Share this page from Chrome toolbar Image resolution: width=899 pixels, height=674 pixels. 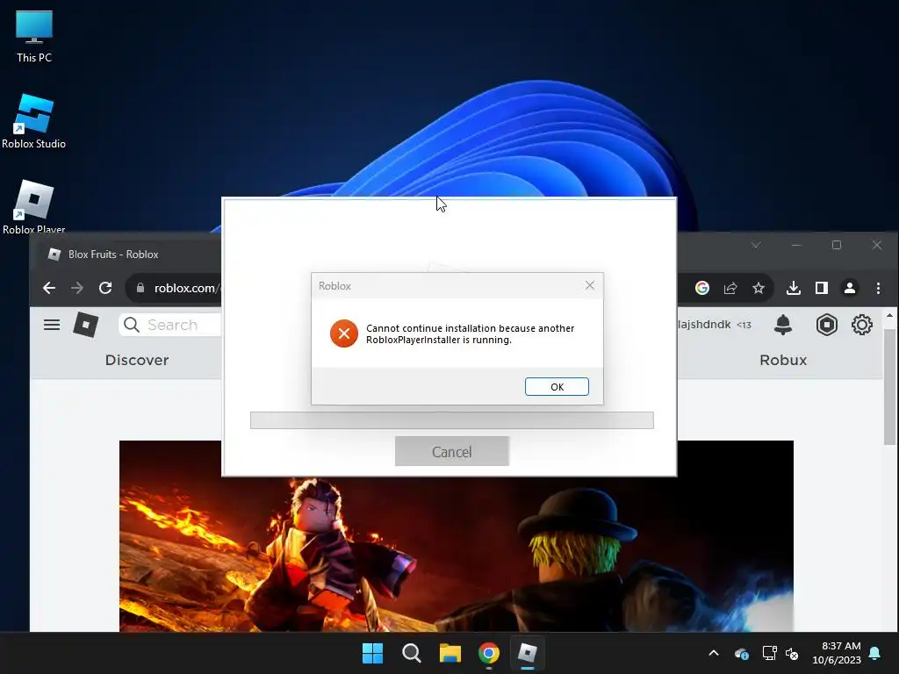click(x=730, y=288)
